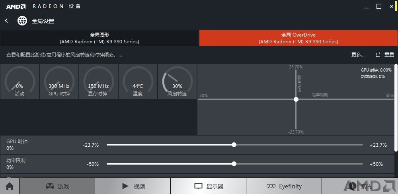Click the reset arrows icon beside 重置

pyautogui.click(x=378, y=55)
